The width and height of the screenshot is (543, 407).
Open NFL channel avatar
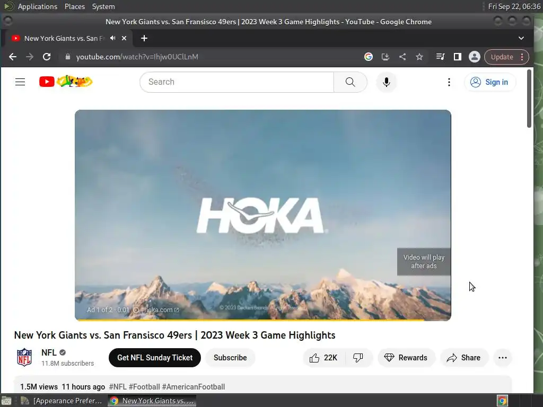click(24, 358)
